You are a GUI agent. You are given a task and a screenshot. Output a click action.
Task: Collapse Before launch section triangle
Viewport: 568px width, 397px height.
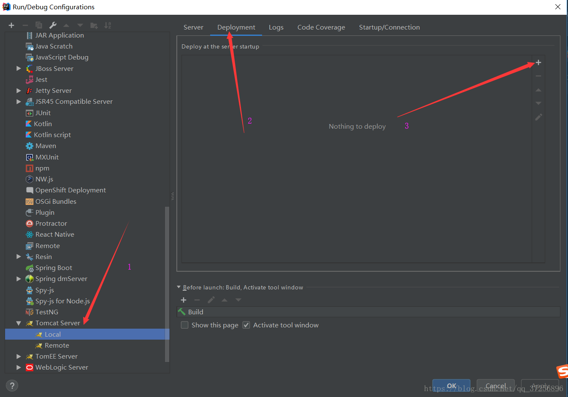point(179,287)
